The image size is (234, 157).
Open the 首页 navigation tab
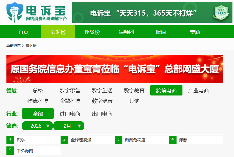tap(23, 32)
